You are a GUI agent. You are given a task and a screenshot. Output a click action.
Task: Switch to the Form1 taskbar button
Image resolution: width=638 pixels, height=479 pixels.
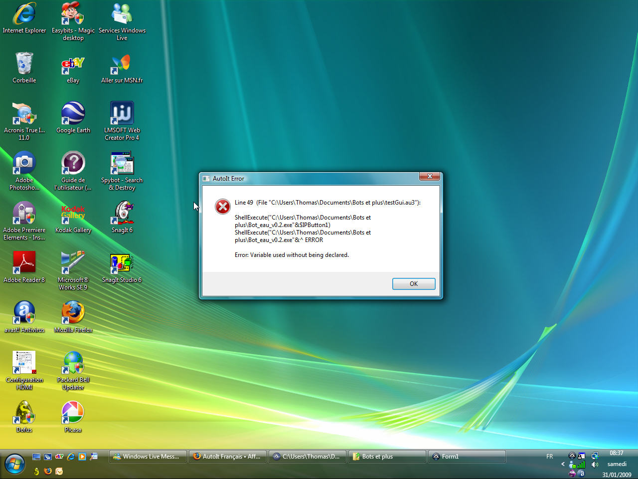[467, 457]
